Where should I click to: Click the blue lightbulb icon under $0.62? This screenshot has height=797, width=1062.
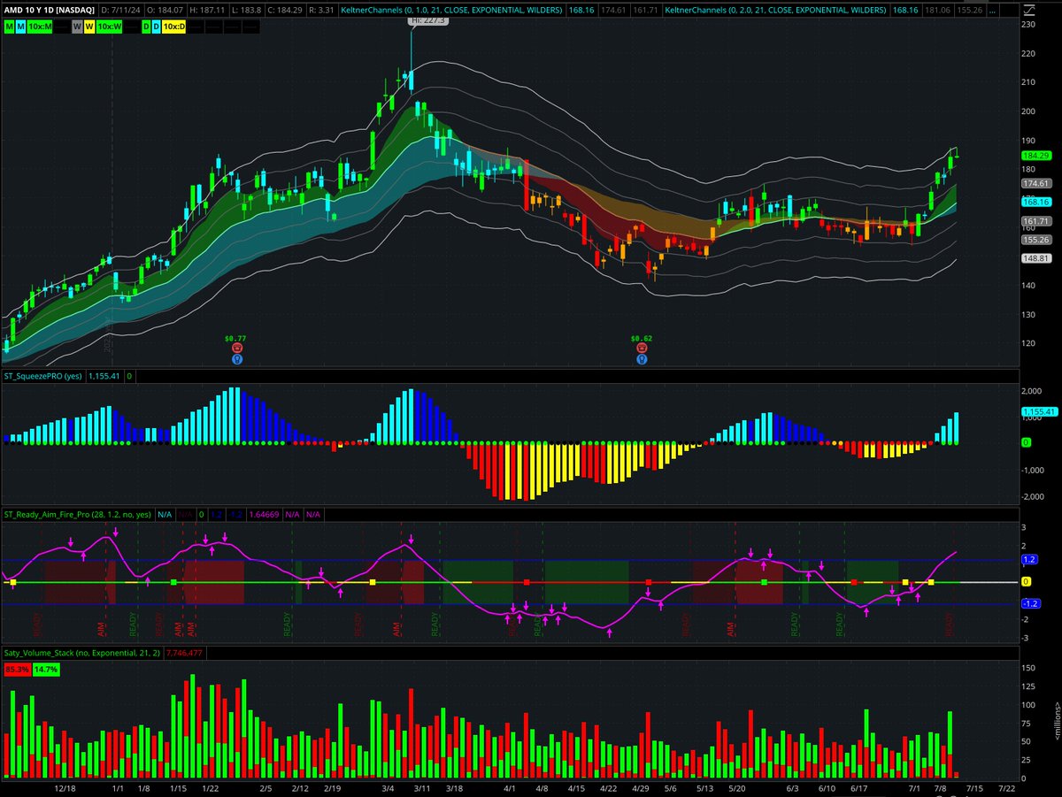click(x=642, y=359)
